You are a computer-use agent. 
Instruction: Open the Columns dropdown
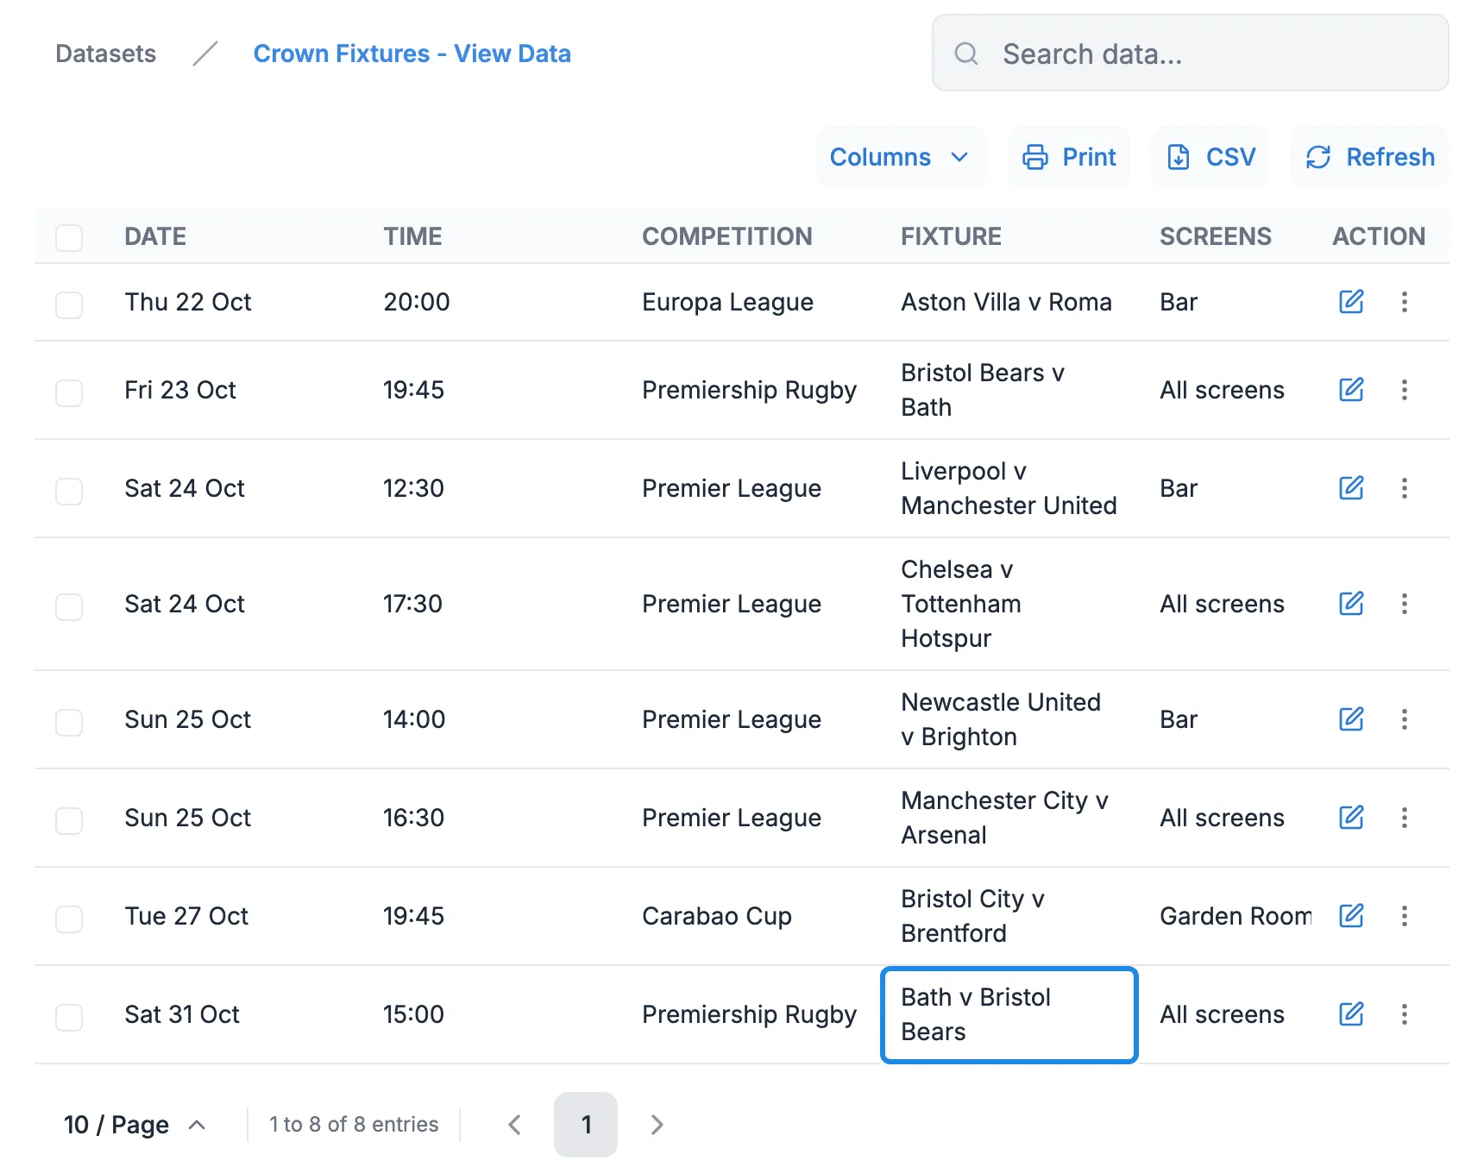pyautogui.click(x=900, y=157)
